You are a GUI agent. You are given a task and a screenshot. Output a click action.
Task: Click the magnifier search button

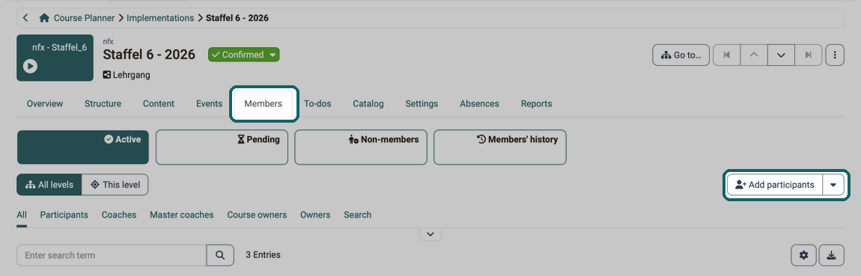pos(220,255)
